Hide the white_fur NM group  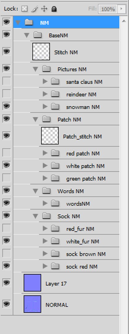[x=6, y=241]
